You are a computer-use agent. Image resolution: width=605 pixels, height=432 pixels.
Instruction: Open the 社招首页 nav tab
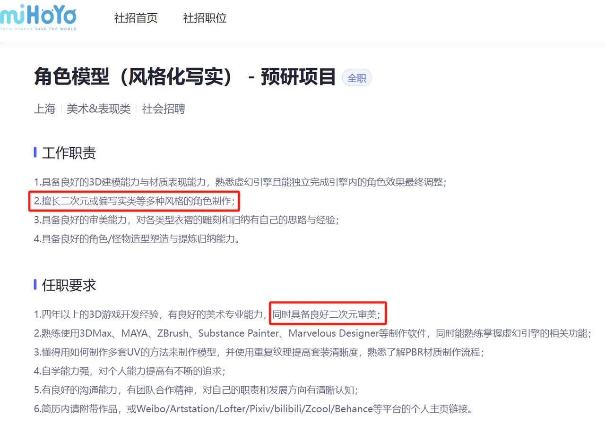136,18
